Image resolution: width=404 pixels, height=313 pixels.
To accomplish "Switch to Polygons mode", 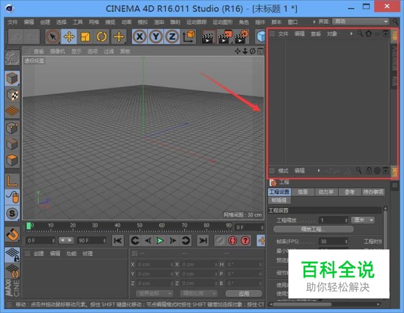I will click(x=12, y=160).
